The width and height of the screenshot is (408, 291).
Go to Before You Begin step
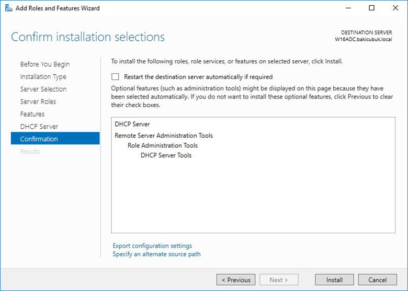(44, 64)
